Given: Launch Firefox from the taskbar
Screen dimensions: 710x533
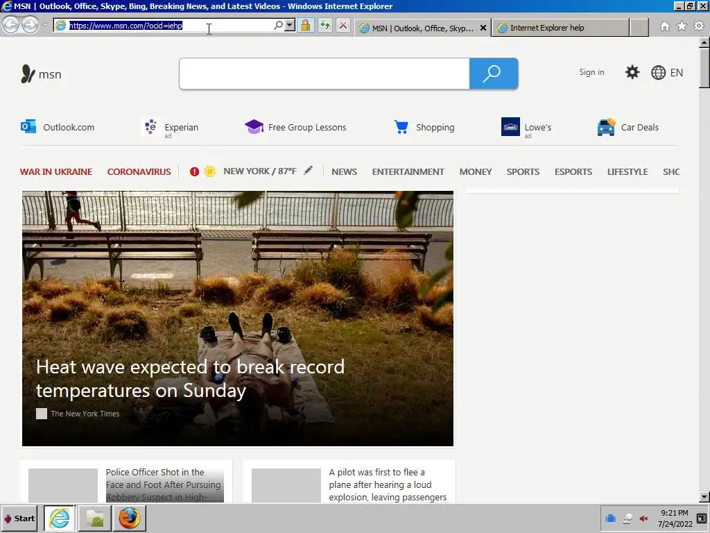Looking at the screenshot, I should click(130, 518).
